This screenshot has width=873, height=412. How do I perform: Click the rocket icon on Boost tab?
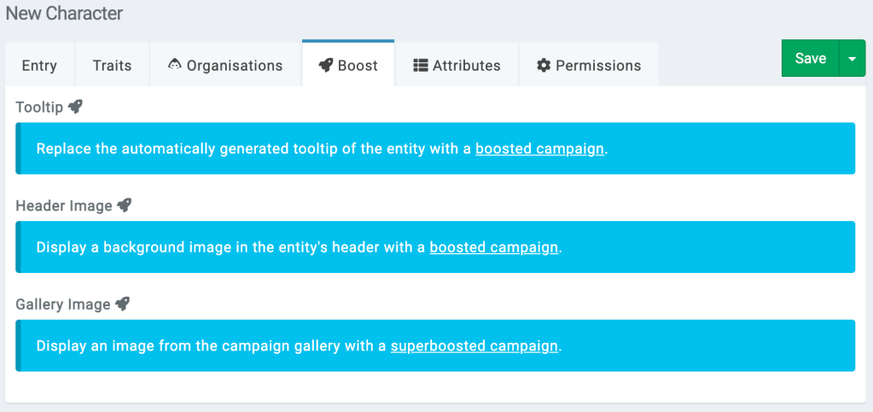[325, 65]
